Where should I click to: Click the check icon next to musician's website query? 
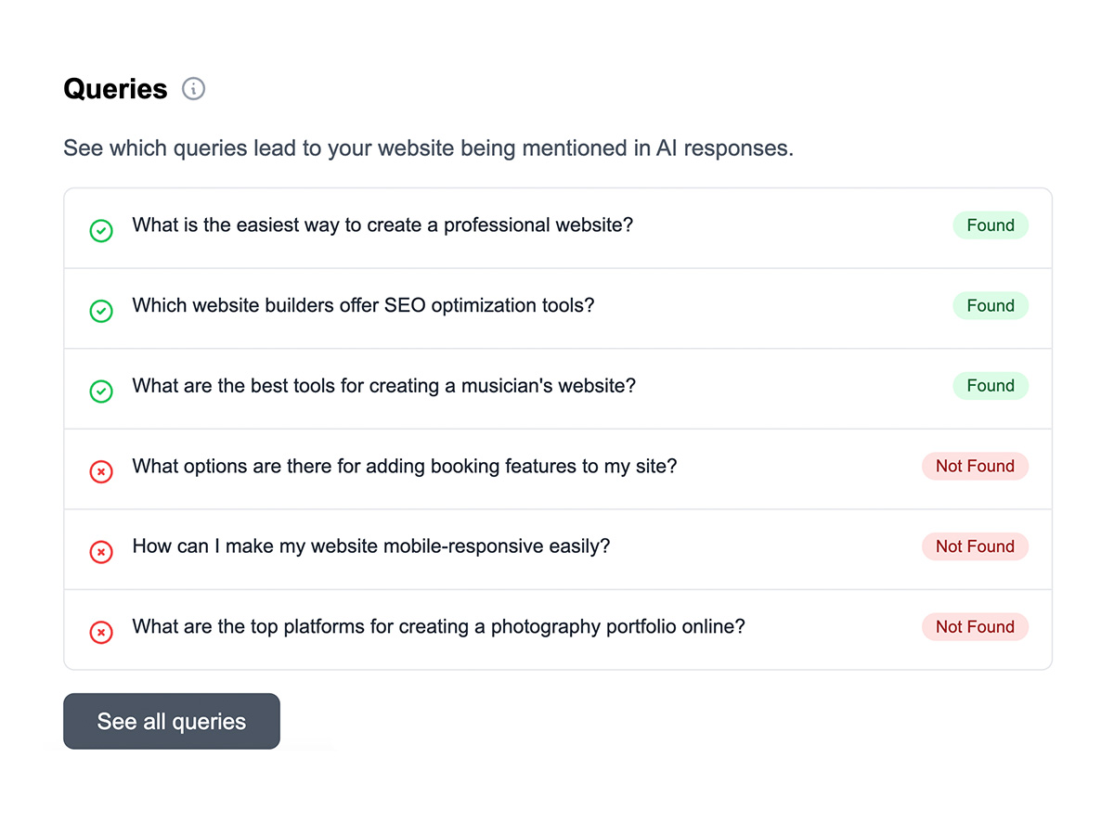(101, 392)
